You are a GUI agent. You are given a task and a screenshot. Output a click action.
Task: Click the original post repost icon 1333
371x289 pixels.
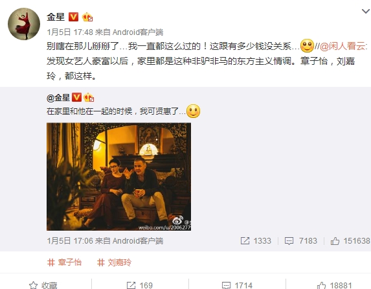click(256, 241)
